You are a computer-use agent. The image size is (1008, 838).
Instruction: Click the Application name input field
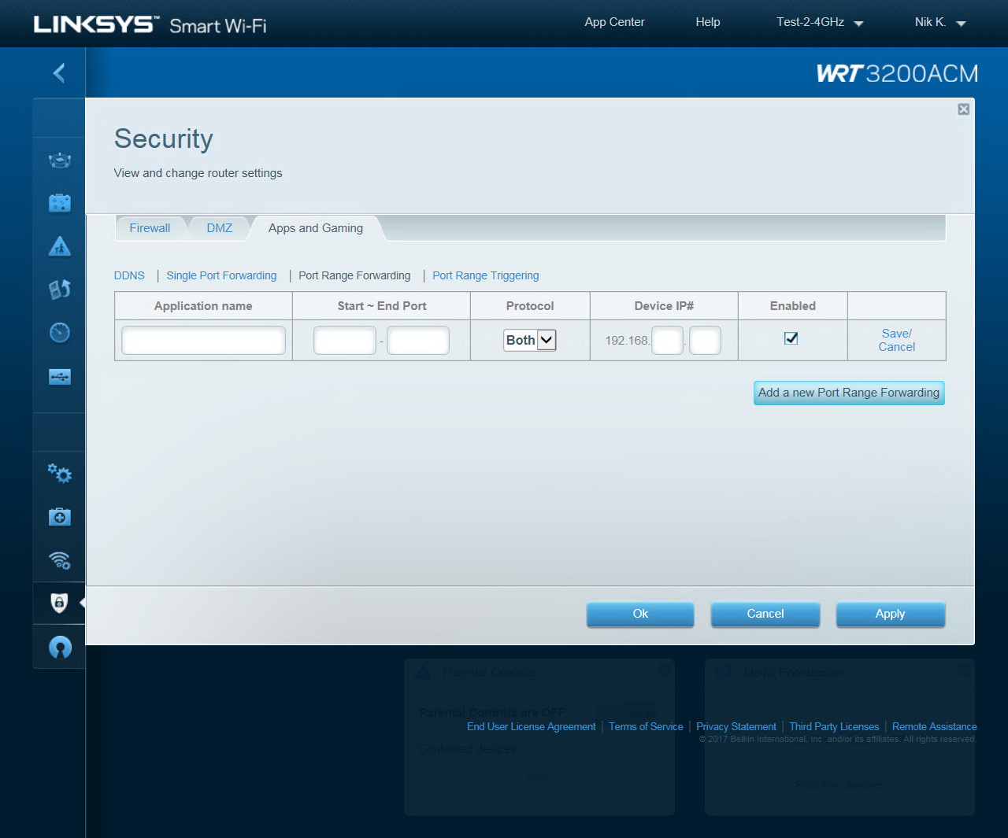(x=203, y=341)
